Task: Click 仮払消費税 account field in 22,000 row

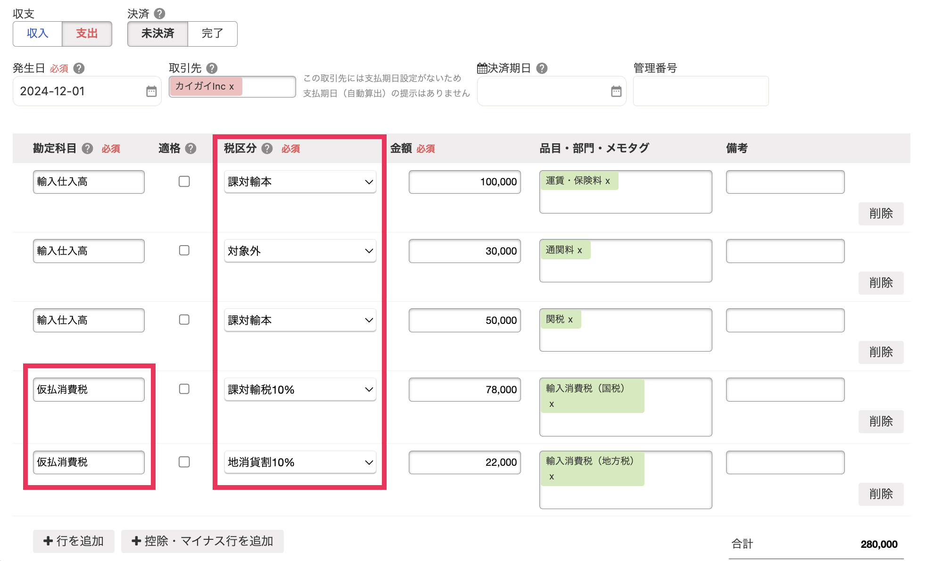Action: 89,462
